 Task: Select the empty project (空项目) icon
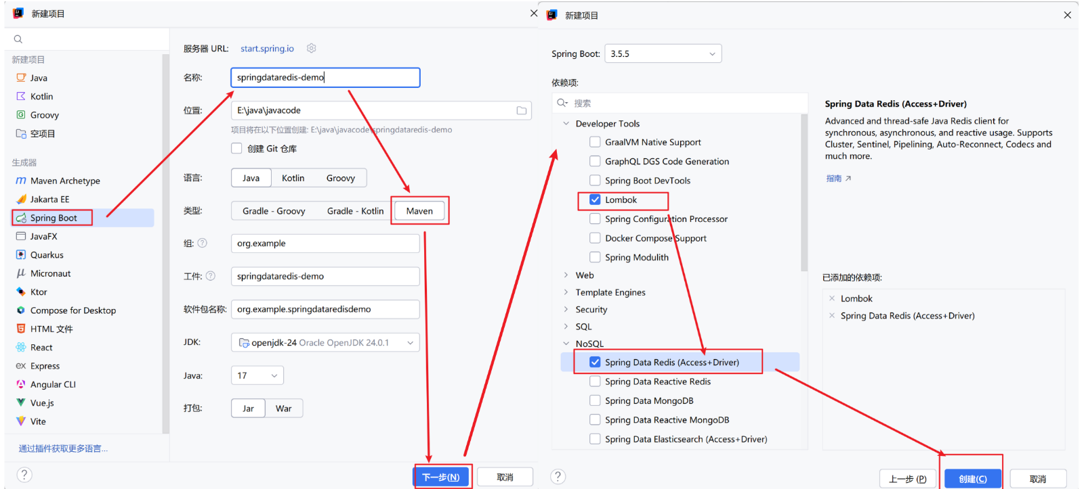[x=21, y=133]
